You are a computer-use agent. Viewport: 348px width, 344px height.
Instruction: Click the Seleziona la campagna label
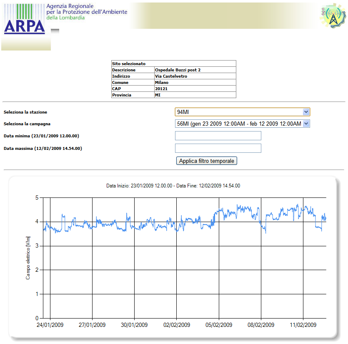click(27, 124)
